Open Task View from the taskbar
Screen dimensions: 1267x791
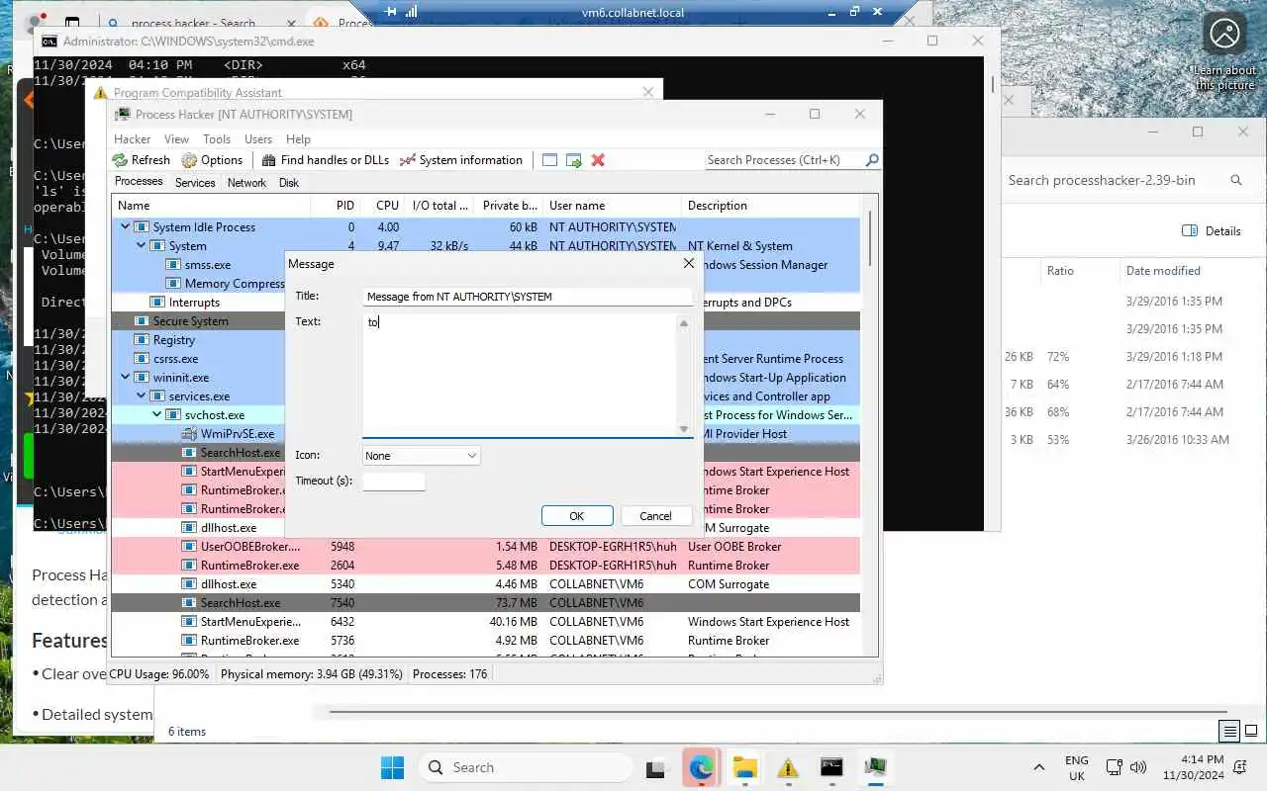click(x=655, y=767)
